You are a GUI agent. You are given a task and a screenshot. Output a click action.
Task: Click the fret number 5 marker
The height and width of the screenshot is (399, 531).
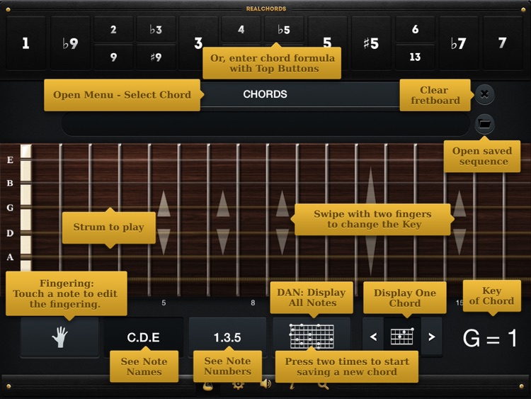tap(164, 303)
